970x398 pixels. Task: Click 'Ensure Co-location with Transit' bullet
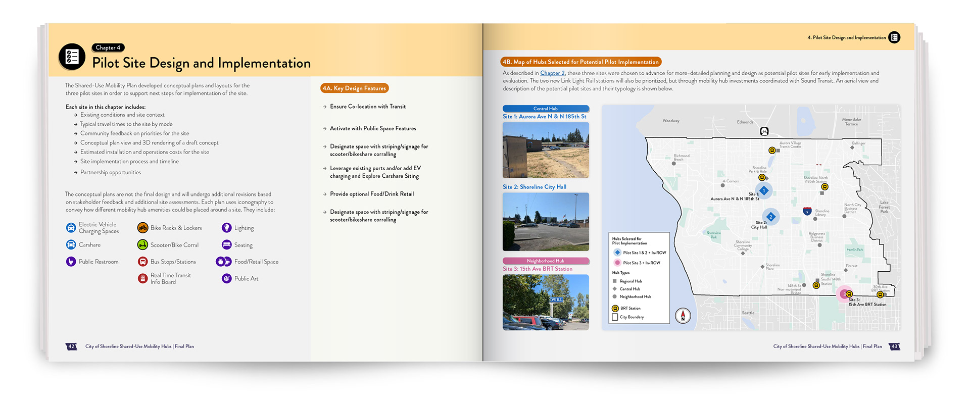368,107
